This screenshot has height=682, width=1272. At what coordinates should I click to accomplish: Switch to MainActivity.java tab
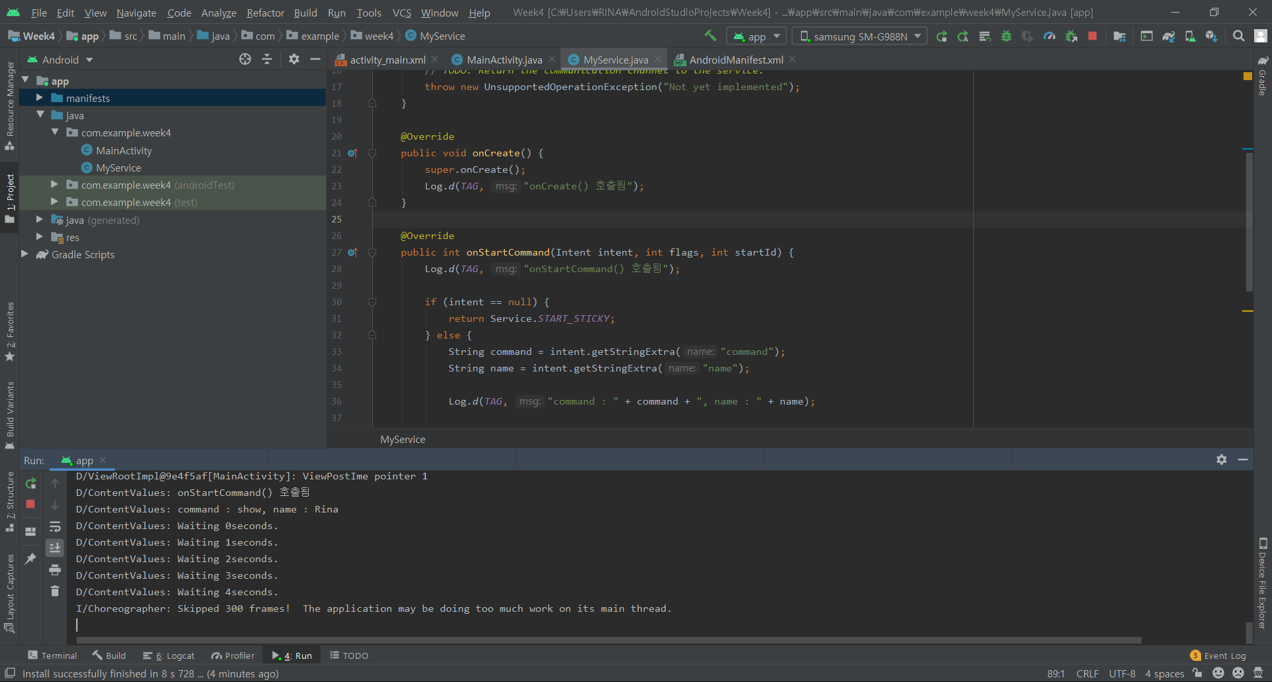click(504, 60)
